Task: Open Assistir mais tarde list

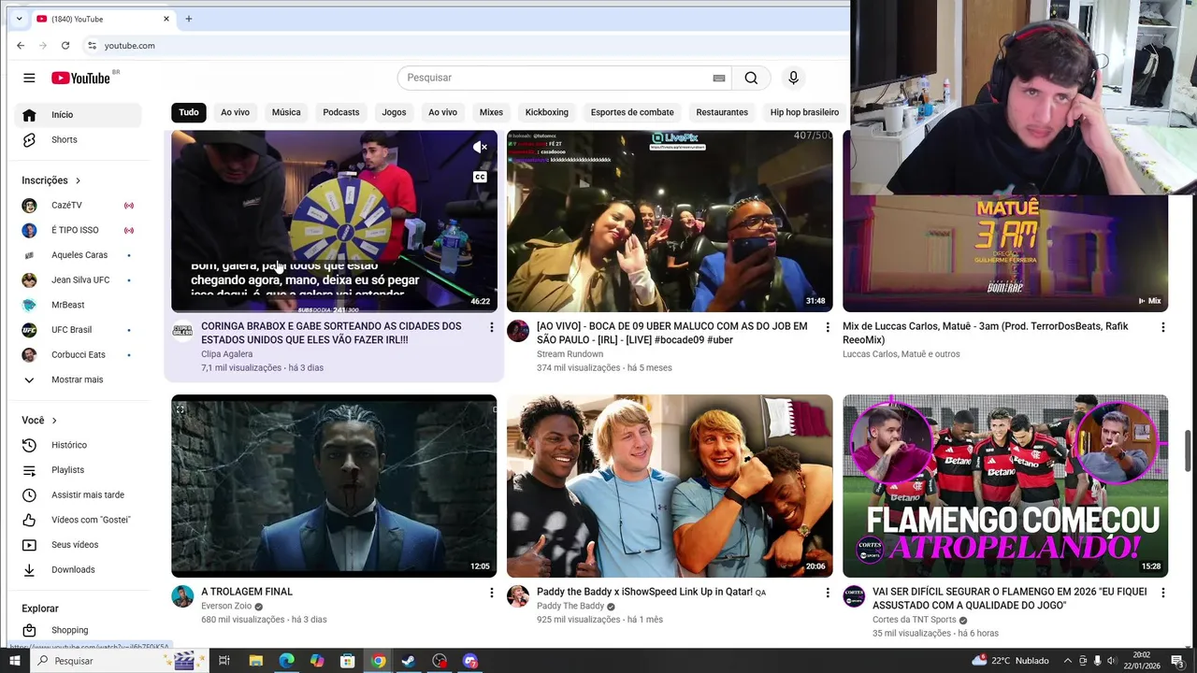Action: pos(79,494)
